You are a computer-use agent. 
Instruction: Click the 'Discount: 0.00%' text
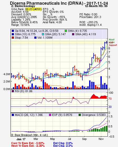[x=21, y=14]
